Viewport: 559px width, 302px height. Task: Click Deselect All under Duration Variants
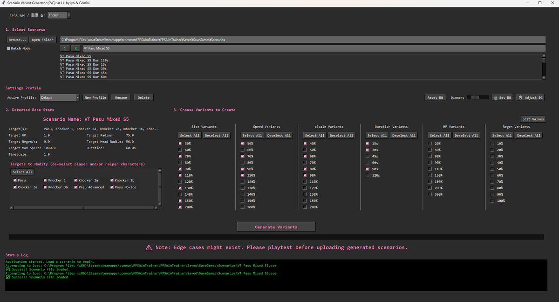[x=403, y=135]
